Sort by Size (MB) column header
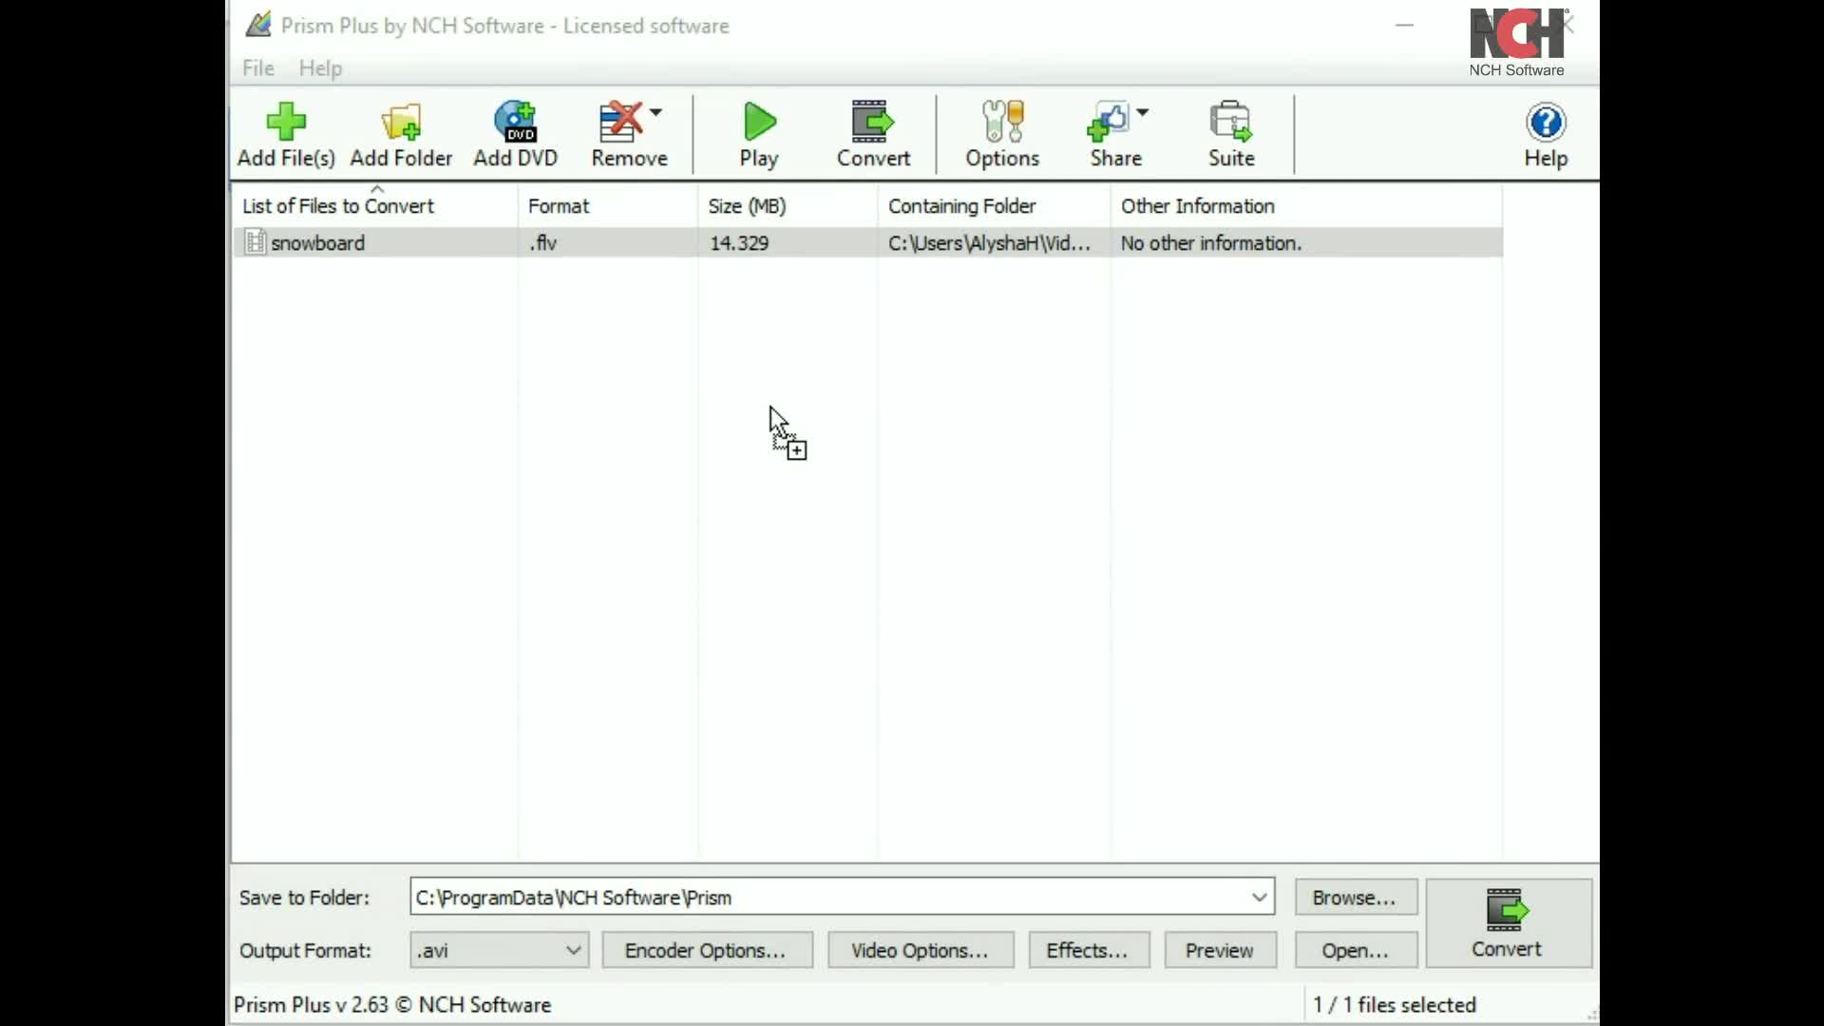Image resolution: width=1824 pixels, height=1026 pixels. click(747, 206)
